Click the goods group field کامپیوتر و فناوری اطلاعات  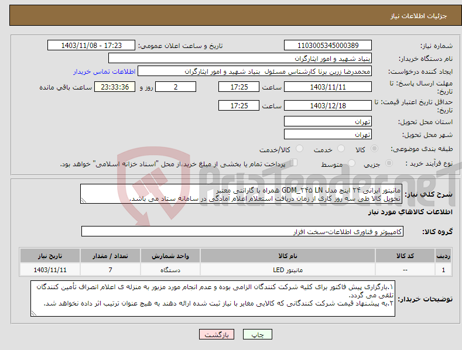[242, 232]
